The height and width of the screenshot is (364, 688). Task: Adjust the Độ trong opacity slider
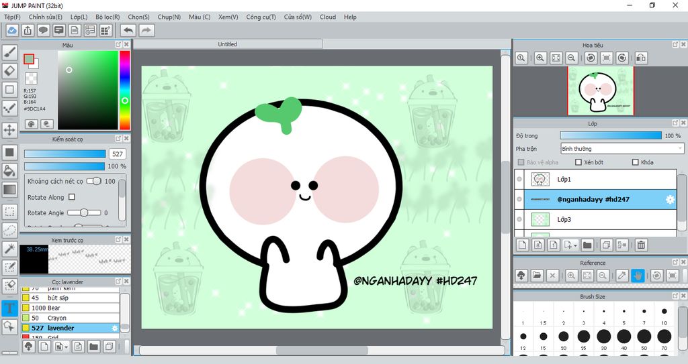pos(610,136)
